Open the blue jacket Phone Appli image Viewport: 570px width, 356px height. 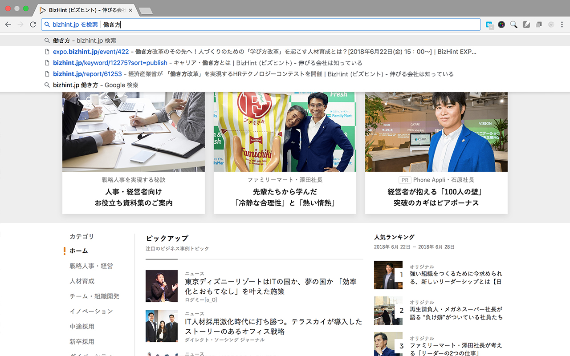click(x=436, y=132)
